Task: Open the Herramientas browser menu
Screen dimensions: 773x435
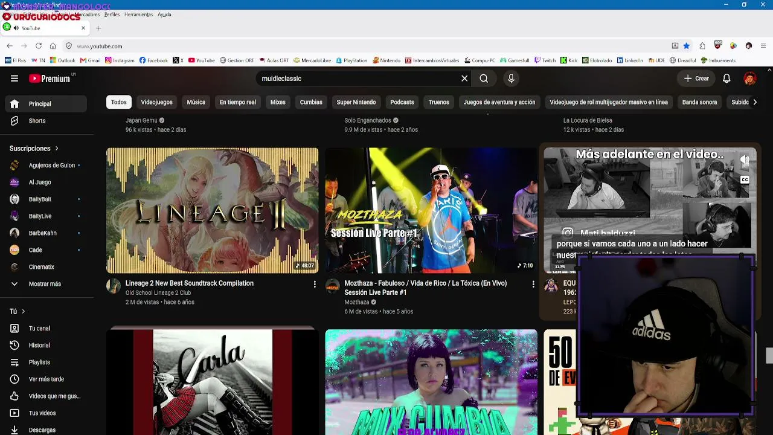Action: coord(139,14)
